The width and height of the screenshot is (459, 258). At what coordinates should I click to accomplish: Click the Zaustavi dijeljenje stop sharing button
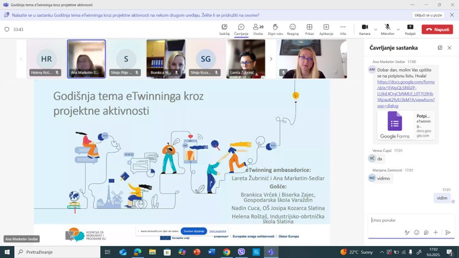[194, 231]
